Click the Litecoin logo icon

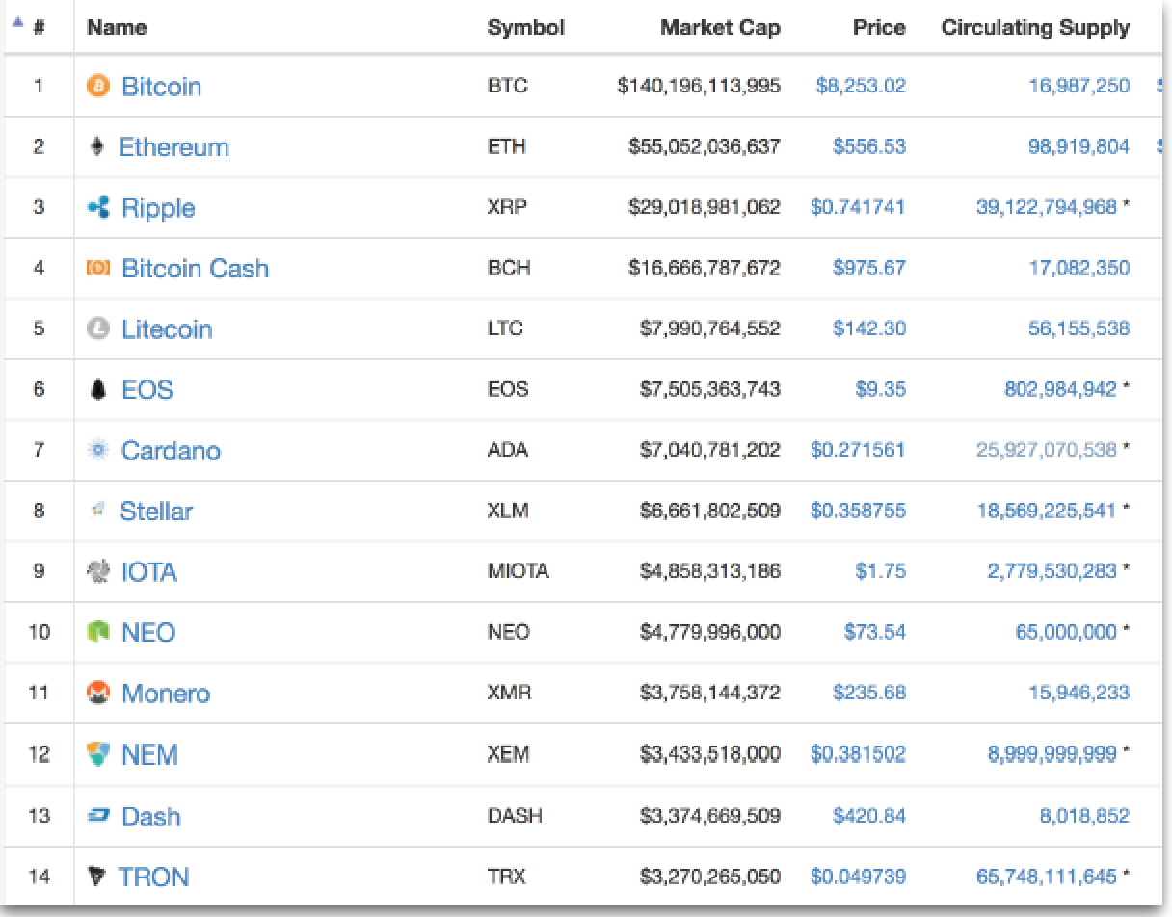(97, 329)
